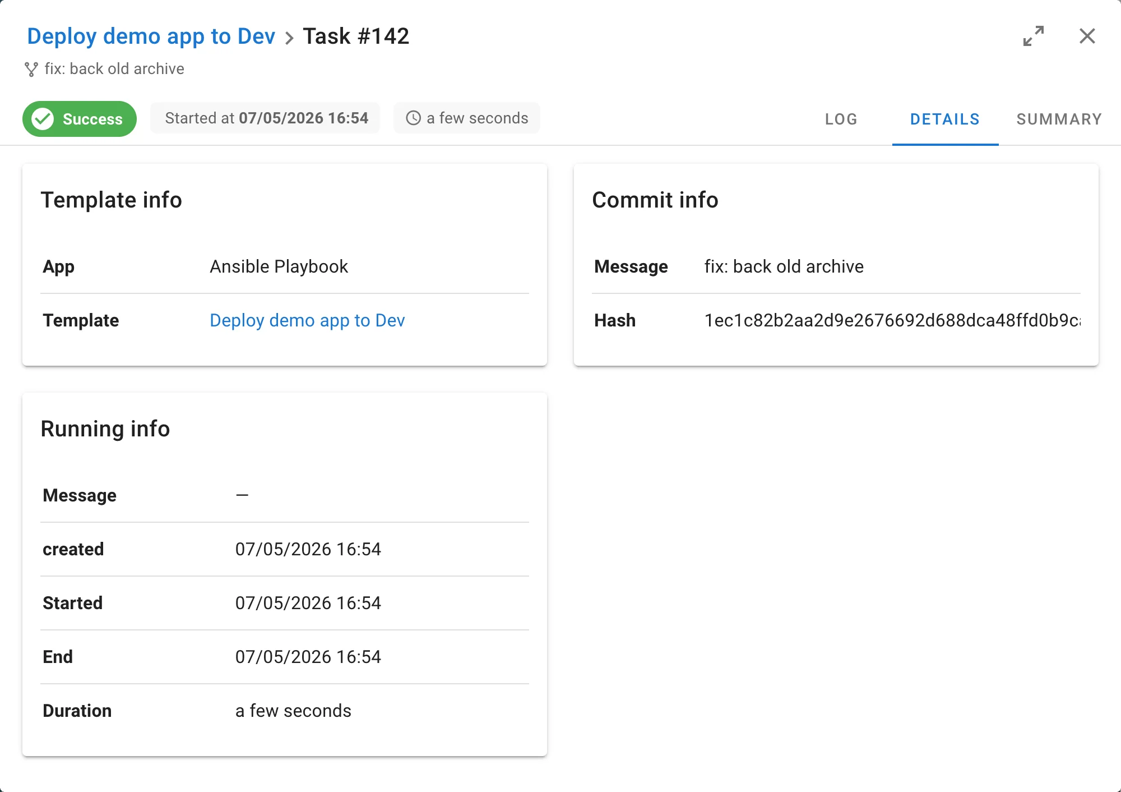
Task: Close the task dialog
Action: [x=1087, y=36]
